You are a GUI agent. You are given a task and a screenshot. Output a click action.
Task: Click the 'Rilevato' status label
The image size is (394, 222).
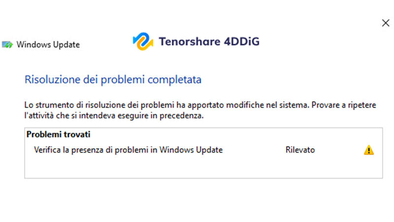coord(300,150)
